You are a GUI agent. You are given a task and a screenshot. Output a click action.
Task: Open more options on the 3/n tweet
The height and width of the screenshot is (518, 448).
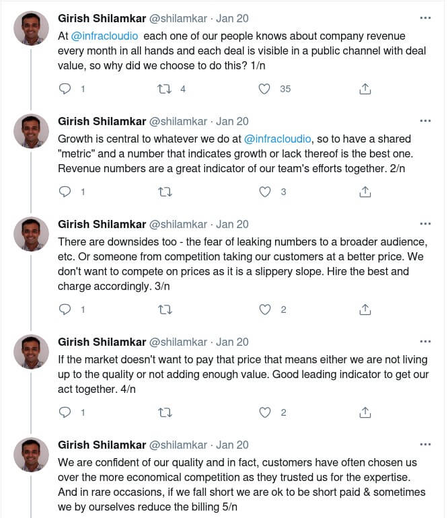click(x=425, y=223)
